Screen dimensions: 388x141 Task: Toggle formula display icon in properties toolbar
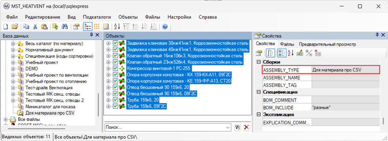coord(271,53)
